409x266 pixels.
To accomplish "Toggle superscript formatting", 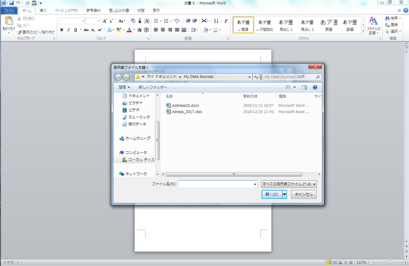I will click(x=100, y=30).
